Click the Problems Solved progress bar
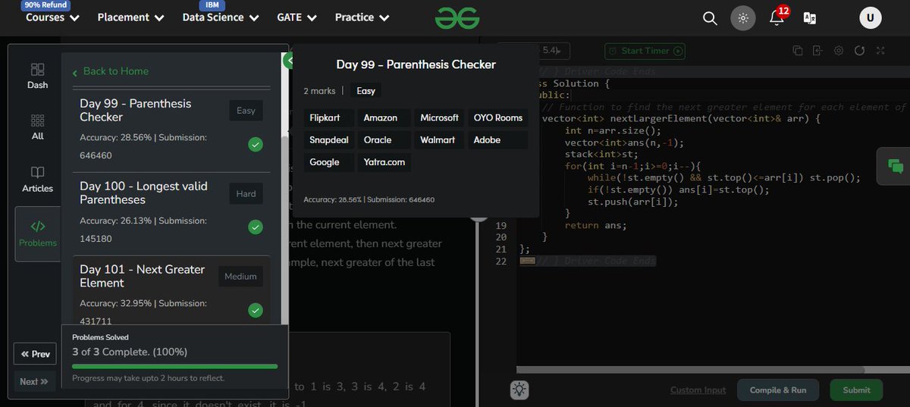Viewport: 910px width, 407px height. 174,366
